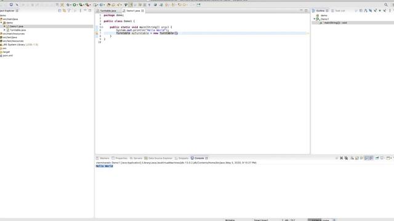Click the Turntable code line in editor
Viewport: 394px width, 221px height.
(x=147, y=33)
